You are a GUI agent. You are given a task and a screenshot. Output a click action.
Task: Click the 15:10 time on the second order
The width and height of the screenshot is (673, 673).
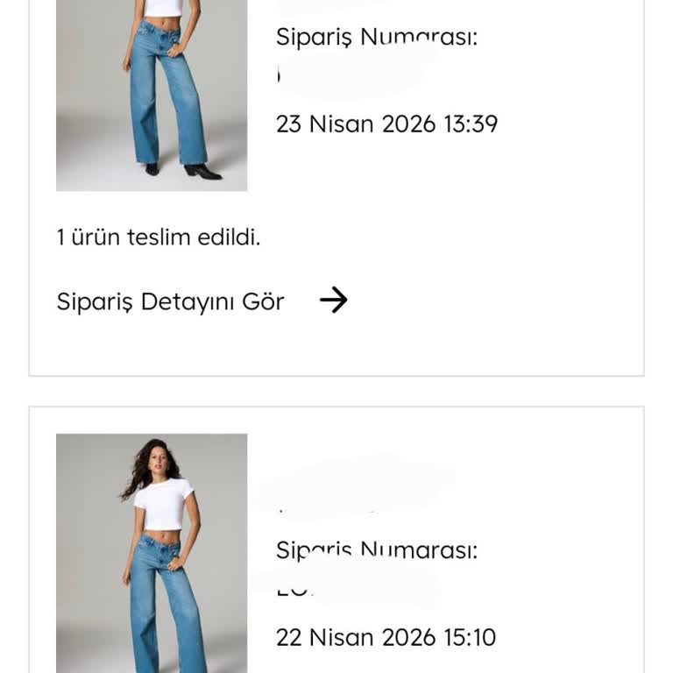click(x=469, y=637)
